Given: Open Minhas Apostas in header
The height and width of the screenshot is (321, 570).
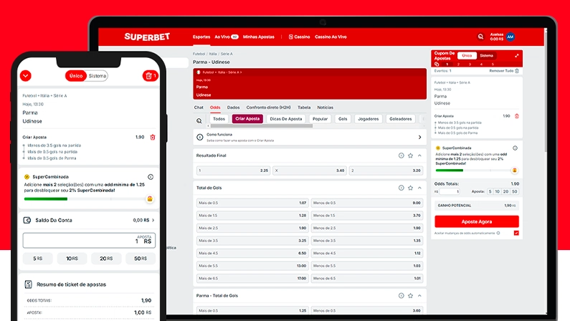Looking at the screenshot, I should click(x=258, y=37).
